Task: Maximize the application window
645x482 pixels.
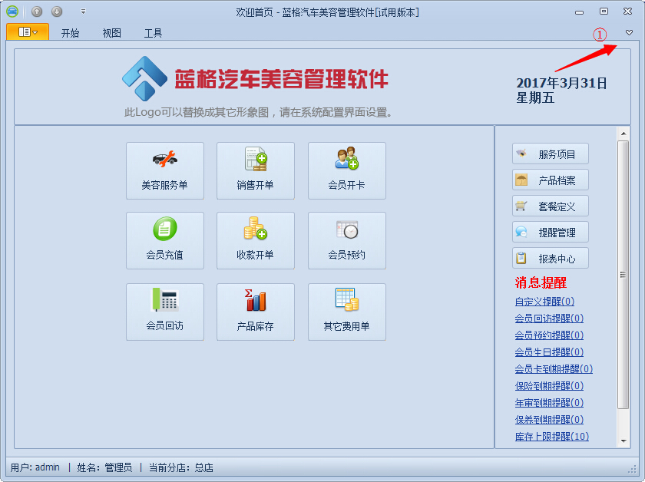Action: coord(604,12)
